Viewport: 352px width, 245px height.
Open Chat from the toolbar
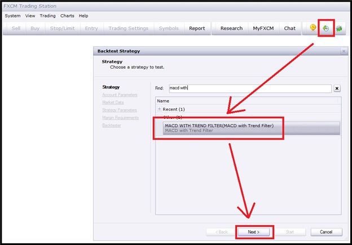pos(289,28)
